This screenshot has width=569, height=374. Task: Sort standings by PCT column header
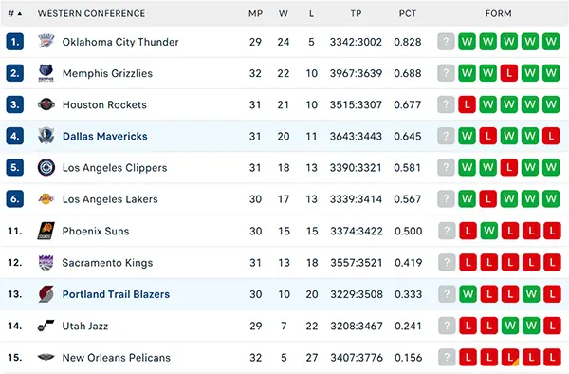[x=408, y=14]
